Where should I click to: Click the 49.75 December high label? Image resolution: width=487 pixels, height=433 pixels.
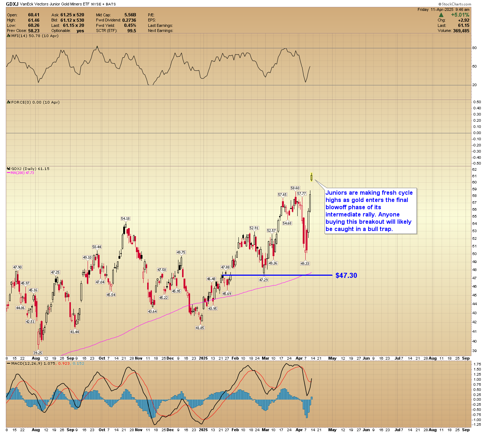181,252
